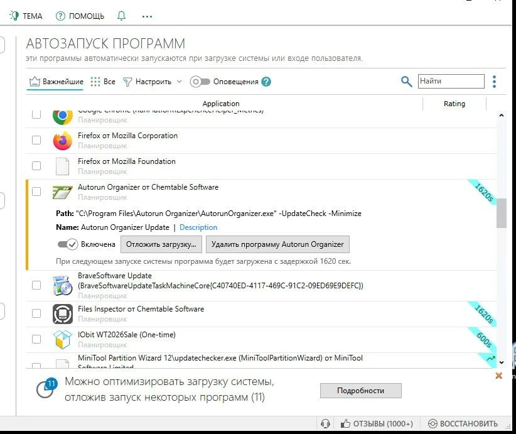Screen dimensions: 516x434
Task: Click the blue help icon beside Оповещения
Action: (x=266, y=82)
